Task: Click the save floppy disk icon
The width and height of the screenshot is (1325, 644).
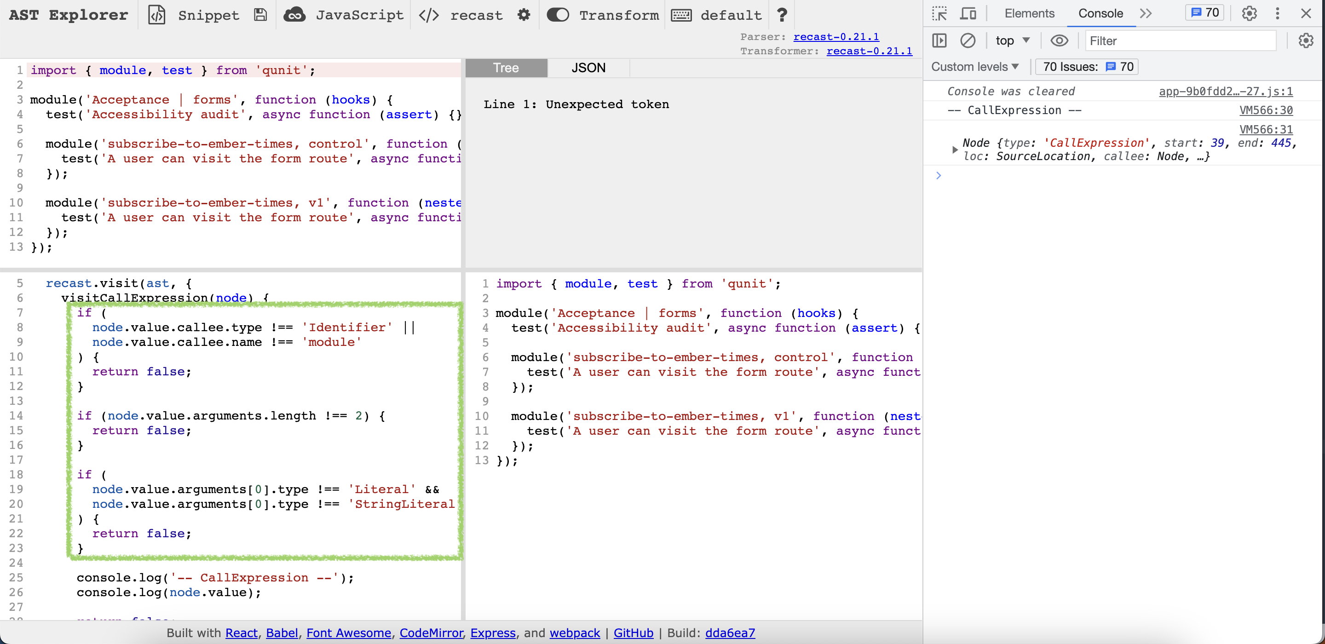Action: click(x=260, y=14)
